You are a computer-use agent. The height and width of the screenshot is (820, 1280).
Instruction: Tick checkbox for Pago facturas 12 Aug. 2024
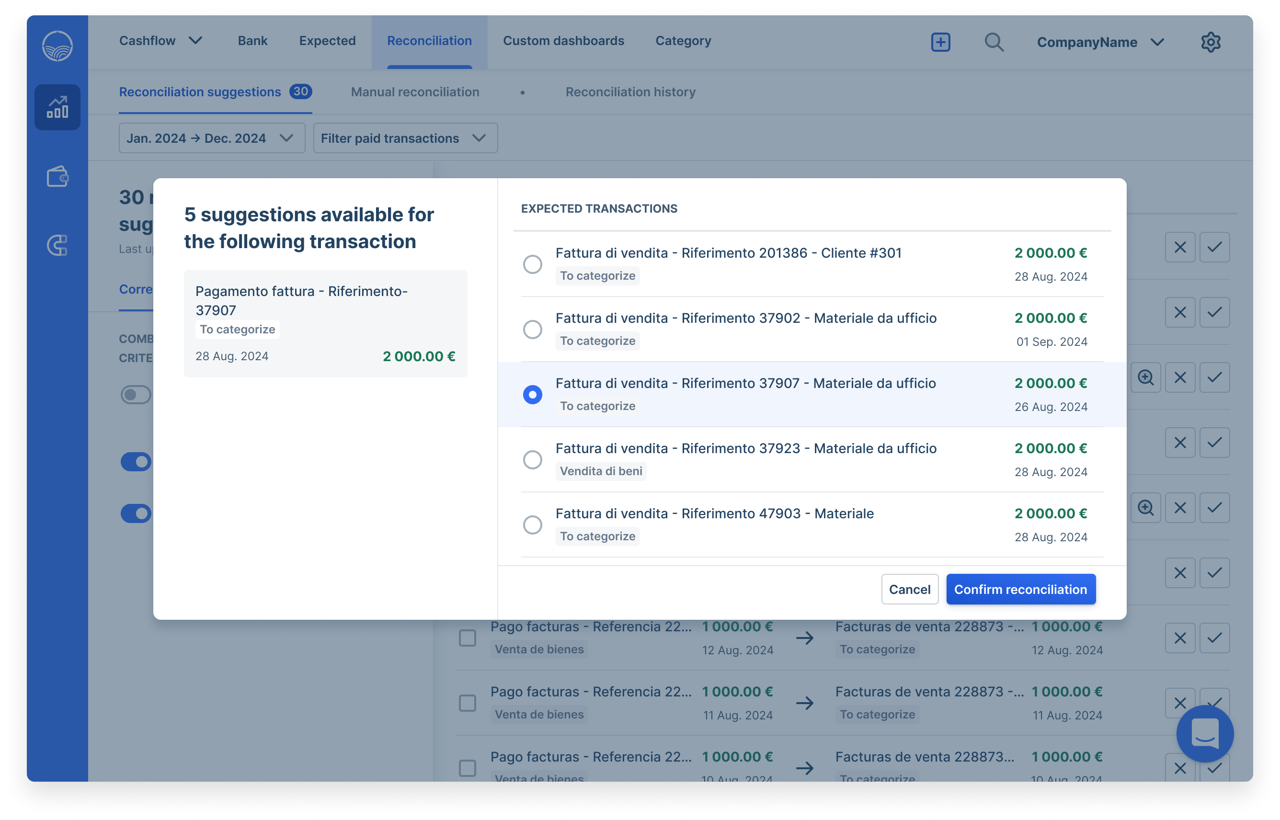point(467,638)
